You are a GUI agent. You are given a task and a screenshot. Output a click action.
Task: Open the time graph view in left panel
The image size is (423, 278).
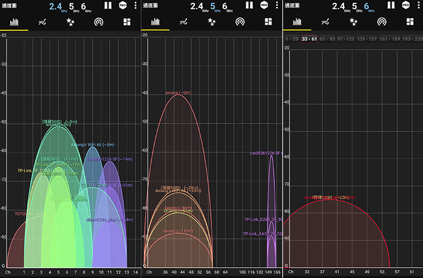coord(42,22)
